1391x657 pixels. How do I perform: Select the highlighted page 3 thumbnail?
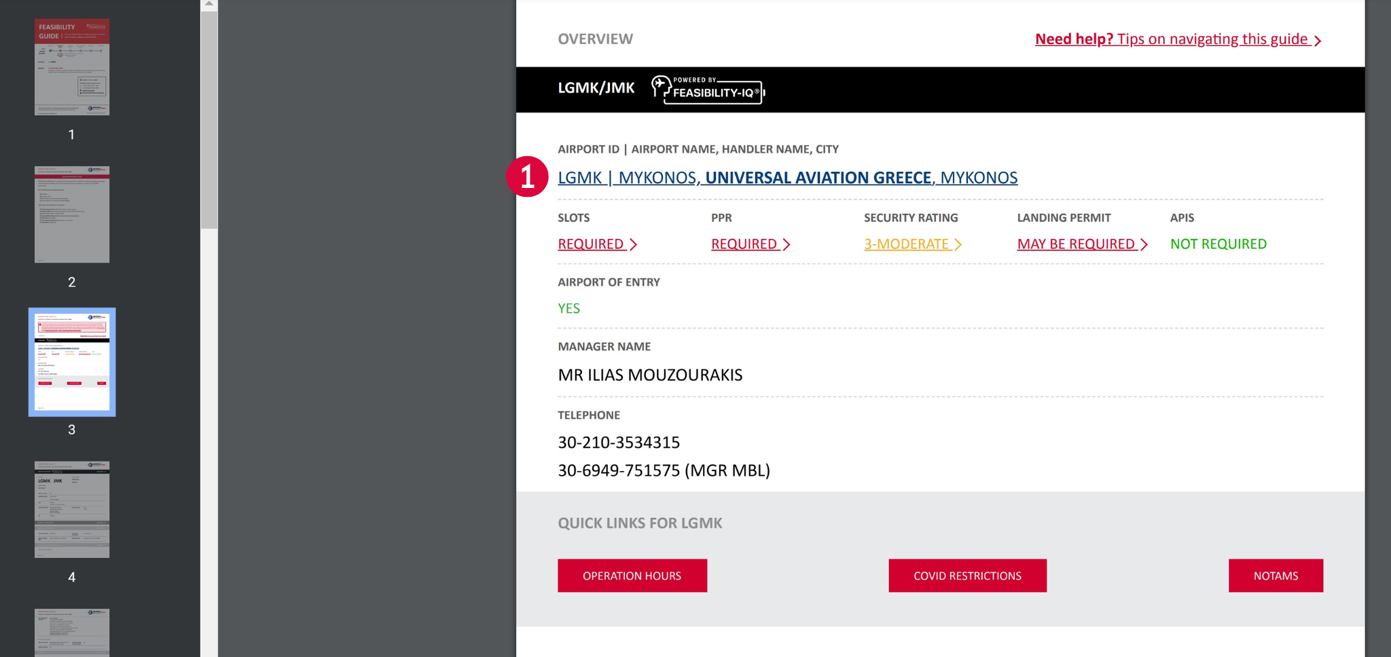[72, 362]
